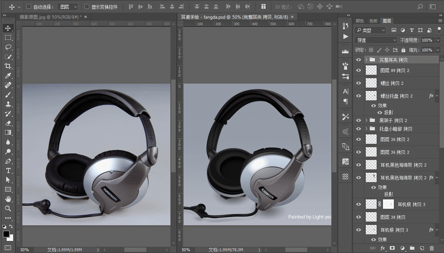
Task: Add a layer mask
Action: [x=392, y=248]
